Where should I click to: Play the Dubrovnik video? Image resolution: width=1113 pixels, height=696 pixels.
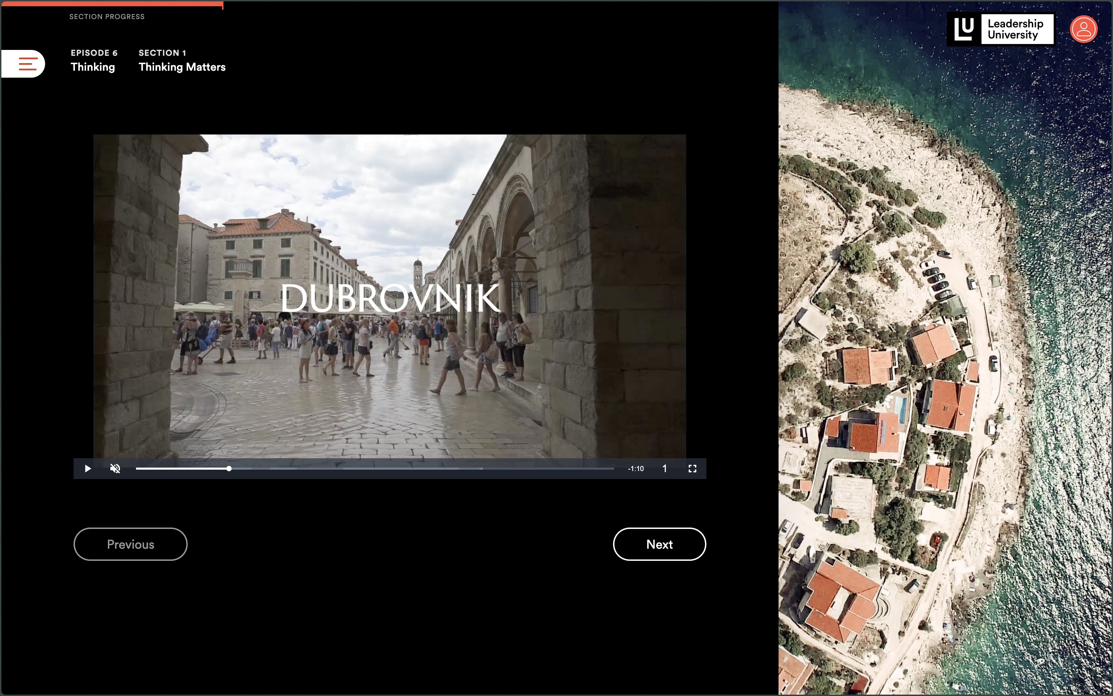point(87,469)
